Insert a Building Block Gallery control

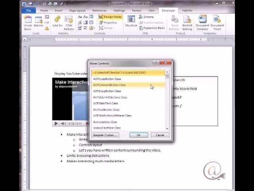tap(80, 23)
